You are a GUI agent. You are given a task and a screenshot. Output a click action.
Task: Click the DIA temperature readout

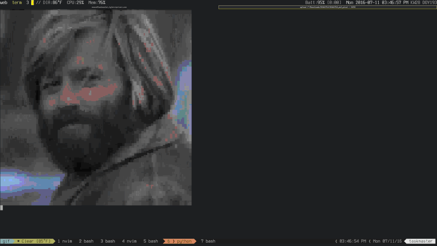(52, 2)
